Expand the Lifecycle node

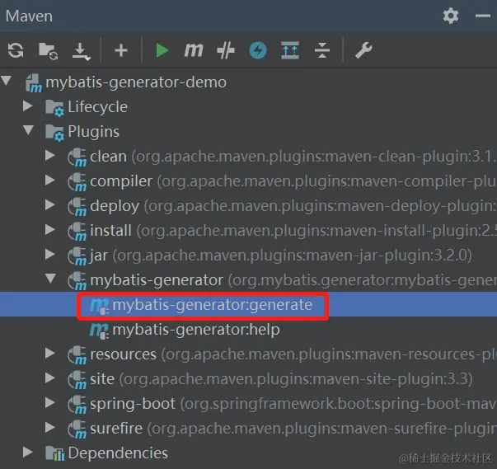pos(28,106)
